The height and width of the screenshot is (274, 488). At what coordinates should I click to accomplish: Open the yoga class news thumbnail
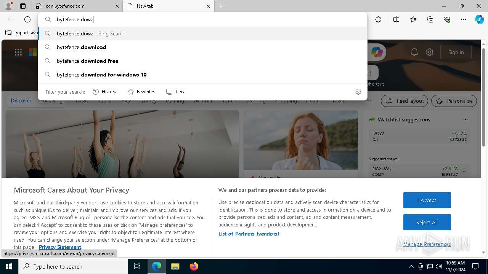(x=122, y=144)
